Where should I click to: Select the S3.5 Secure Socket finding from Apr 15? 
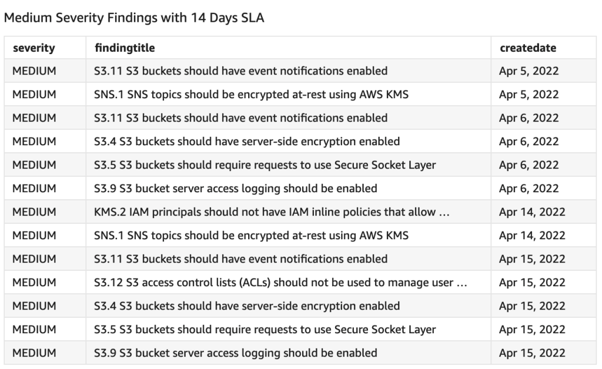click(265, 330)
